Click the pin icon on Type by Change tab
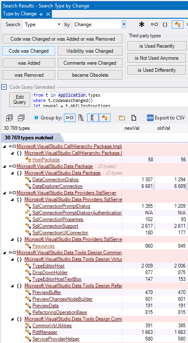This screenshot has width=188, height=343. [41, 14]
